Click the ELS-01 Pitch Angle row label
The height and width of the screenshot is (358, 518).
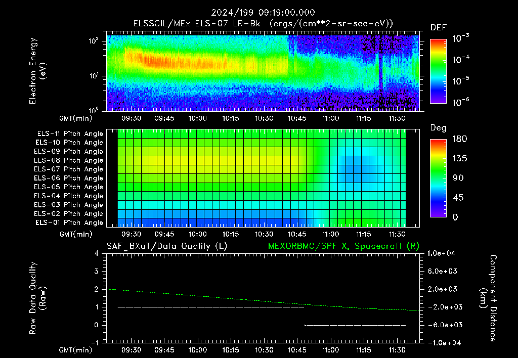[x=69, y=222]
